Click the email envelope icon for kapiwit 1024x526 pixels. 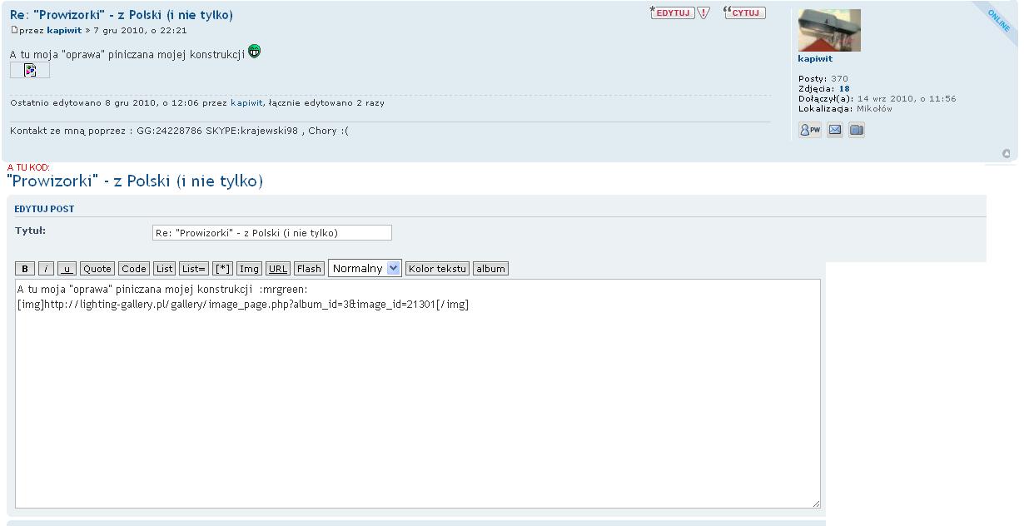tap(835, 130)
